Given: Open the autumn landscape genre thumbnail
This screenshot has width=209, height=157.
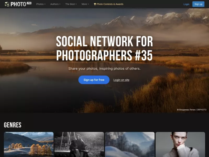Looking at the screenshot, I should coord(29,144).
